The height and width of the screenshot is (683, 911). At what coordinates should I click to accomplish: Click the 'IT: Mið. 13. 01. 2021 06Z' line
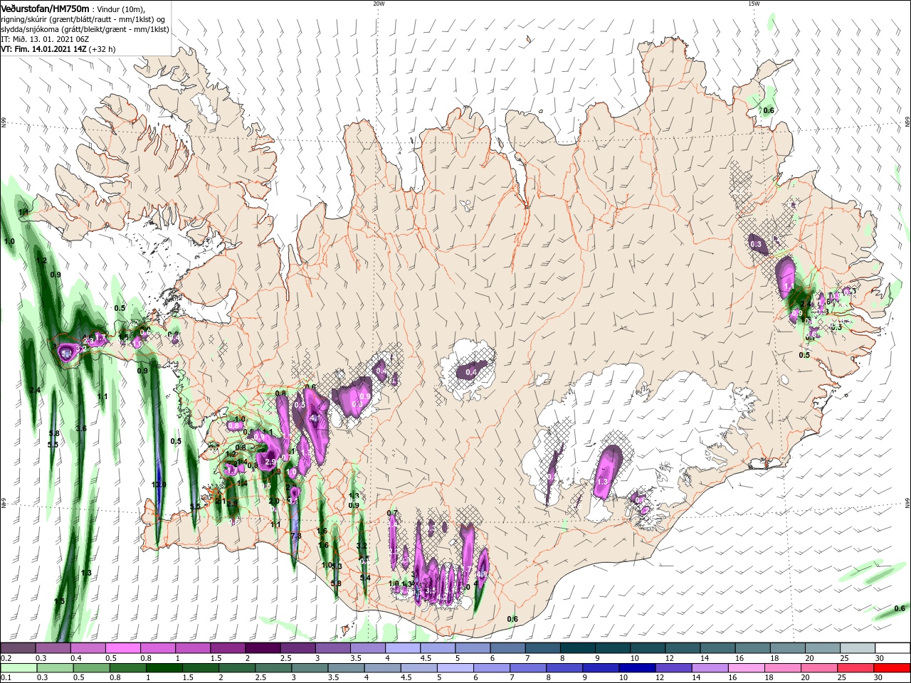(x=46, y=39)
